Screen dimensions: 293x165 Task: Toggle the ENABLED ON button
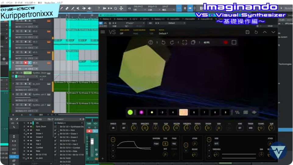click(113, 128)
